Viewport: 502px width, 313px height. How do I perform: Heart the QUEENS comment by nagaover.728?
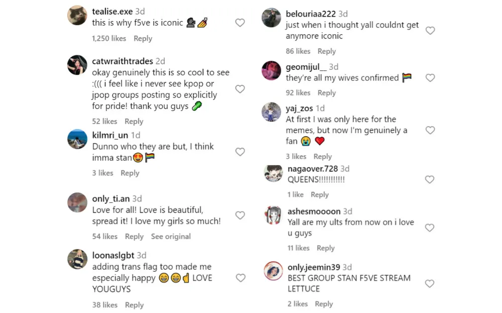pos(430,179)
